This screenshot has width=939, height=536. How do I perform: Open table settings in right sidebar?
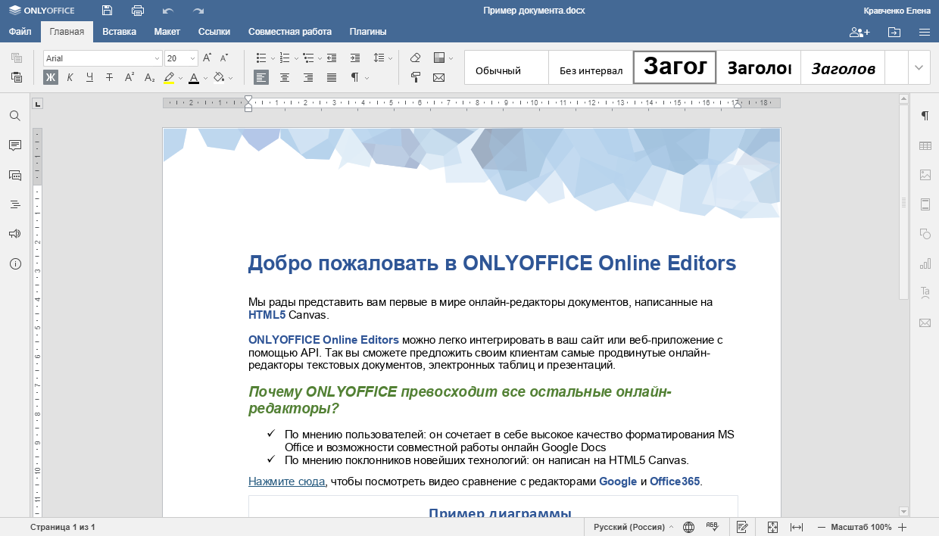(925, 145)
